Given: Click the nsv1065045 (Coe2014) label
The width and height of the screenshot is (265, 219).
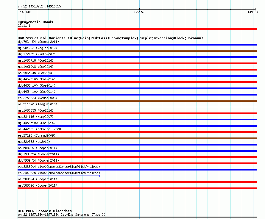Looking at the screenshot, I should point(36,73).
